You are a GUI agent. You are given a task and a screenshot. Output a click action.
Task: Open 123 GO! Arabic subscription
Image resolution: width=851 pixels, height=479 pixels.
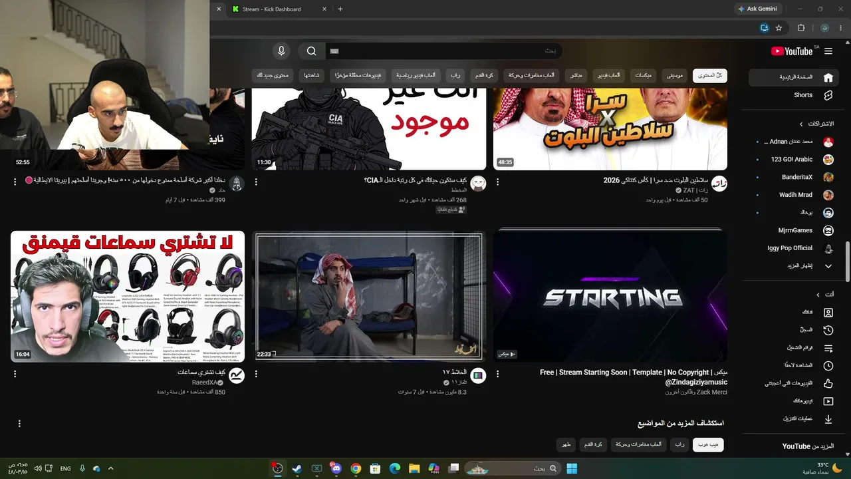pos(792,160)
